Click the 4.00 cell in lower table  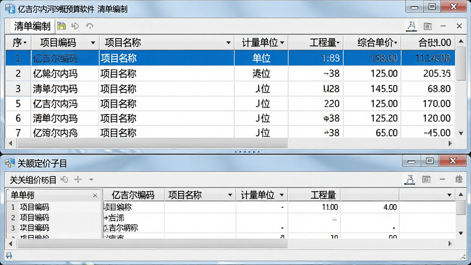[x=370, y=207]
